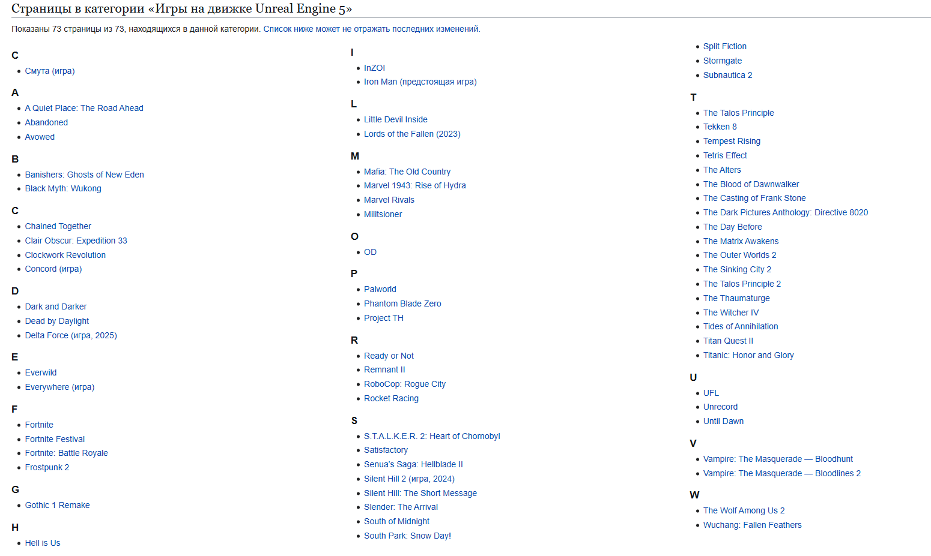The height and width of the screenshot is (556, 931).
Task: Click the 'OD' link
Action: (371, 252)
